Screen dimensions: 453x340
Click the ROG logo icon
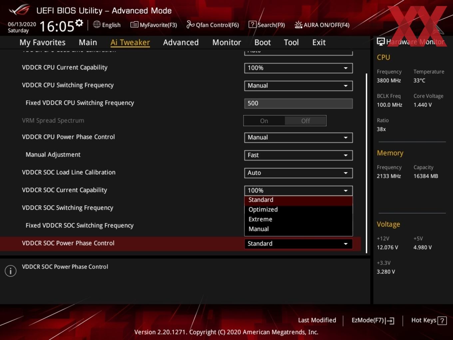[x=19, y=10]
